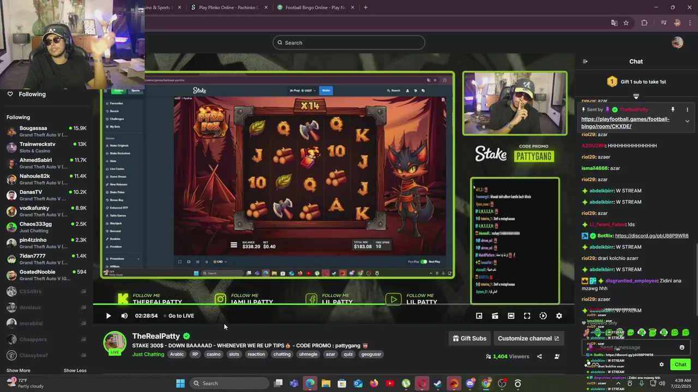
Task: Open Customize channel link
Action: point(528,339)
